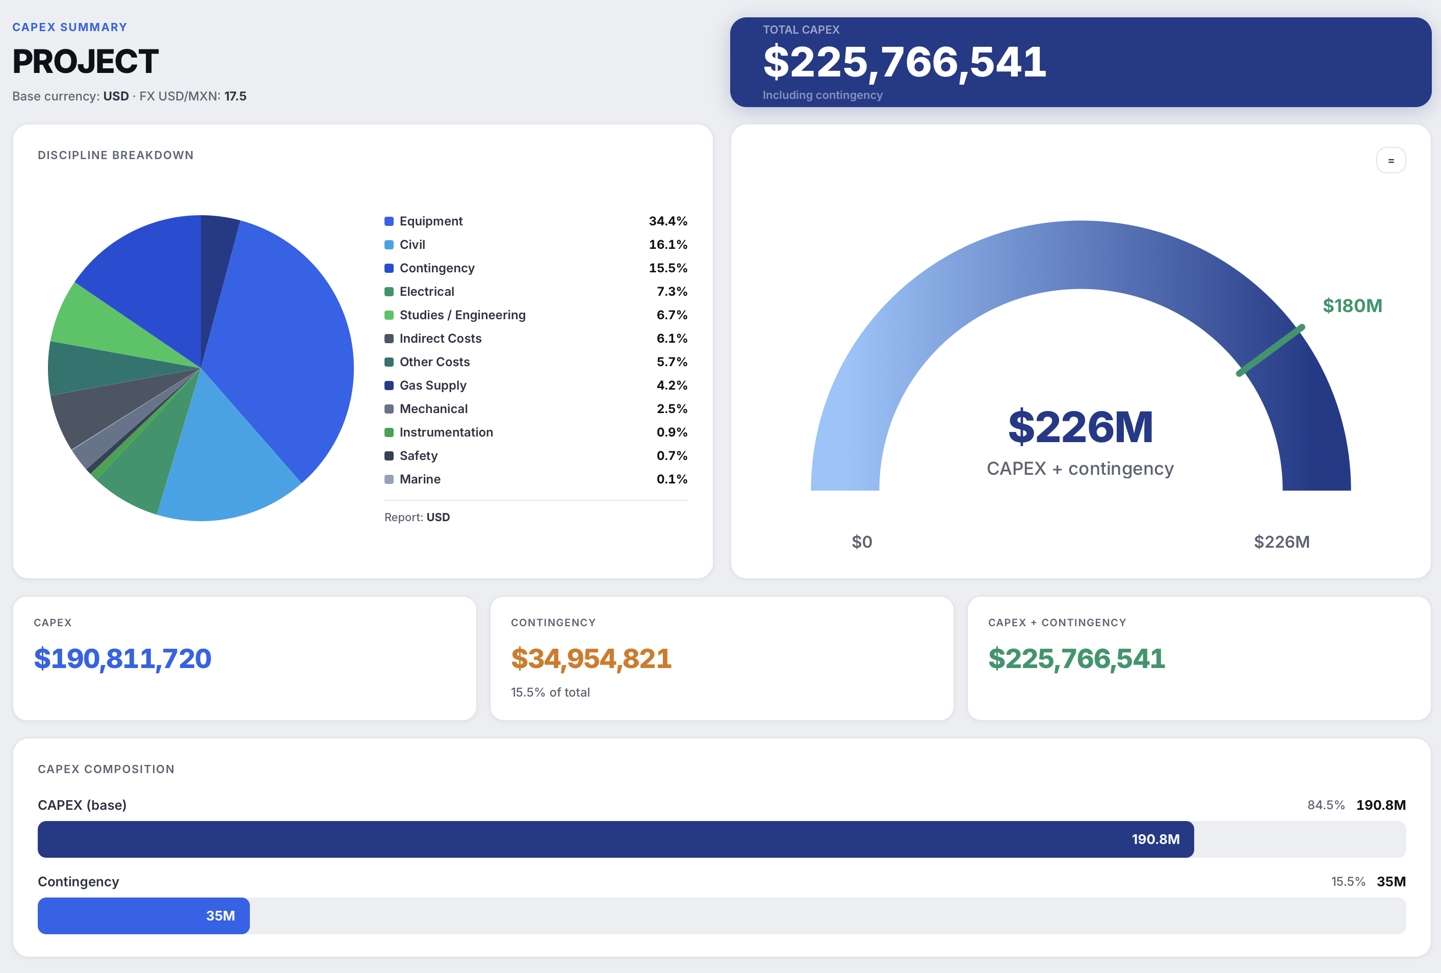The height and width of the screenshot is (973, 1441).
Task: Select the Indirect Costs legend entry
Action: point(440,339)
